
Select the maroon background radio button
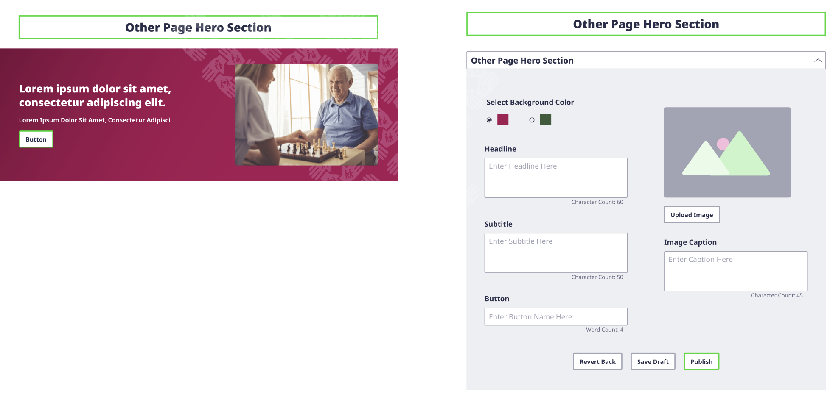[489, 120]
